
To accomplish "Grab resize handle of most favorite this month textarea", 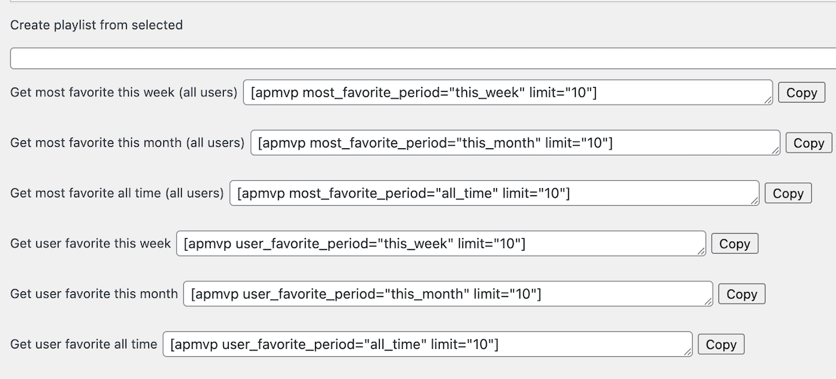I will point(775,150).
